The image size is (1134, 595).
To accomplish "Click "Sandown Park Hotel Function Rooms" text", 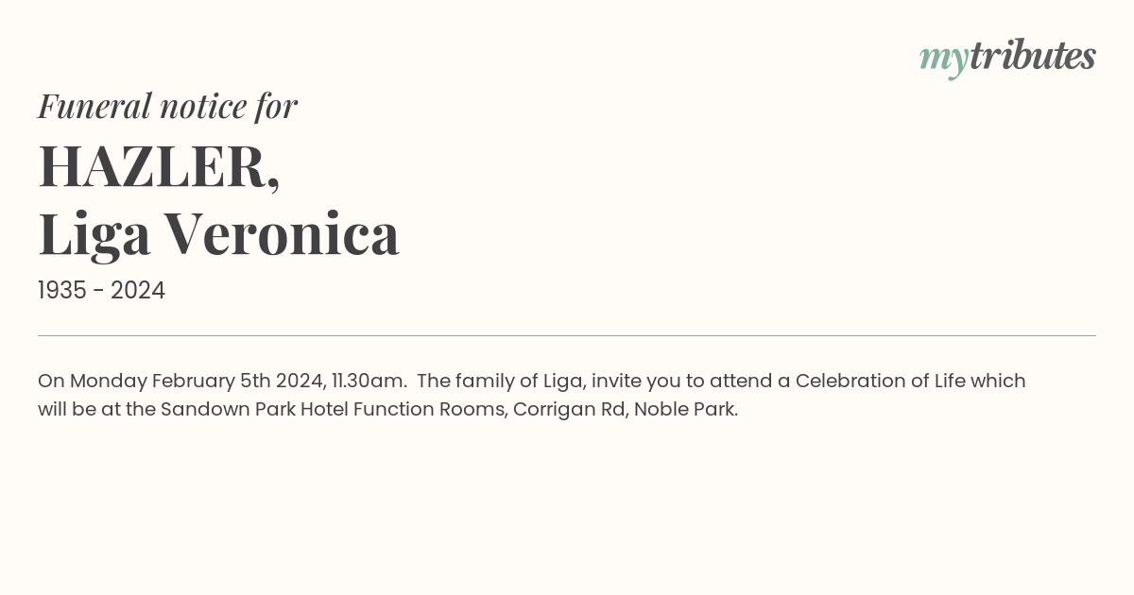I will click(x=333, y=410).
